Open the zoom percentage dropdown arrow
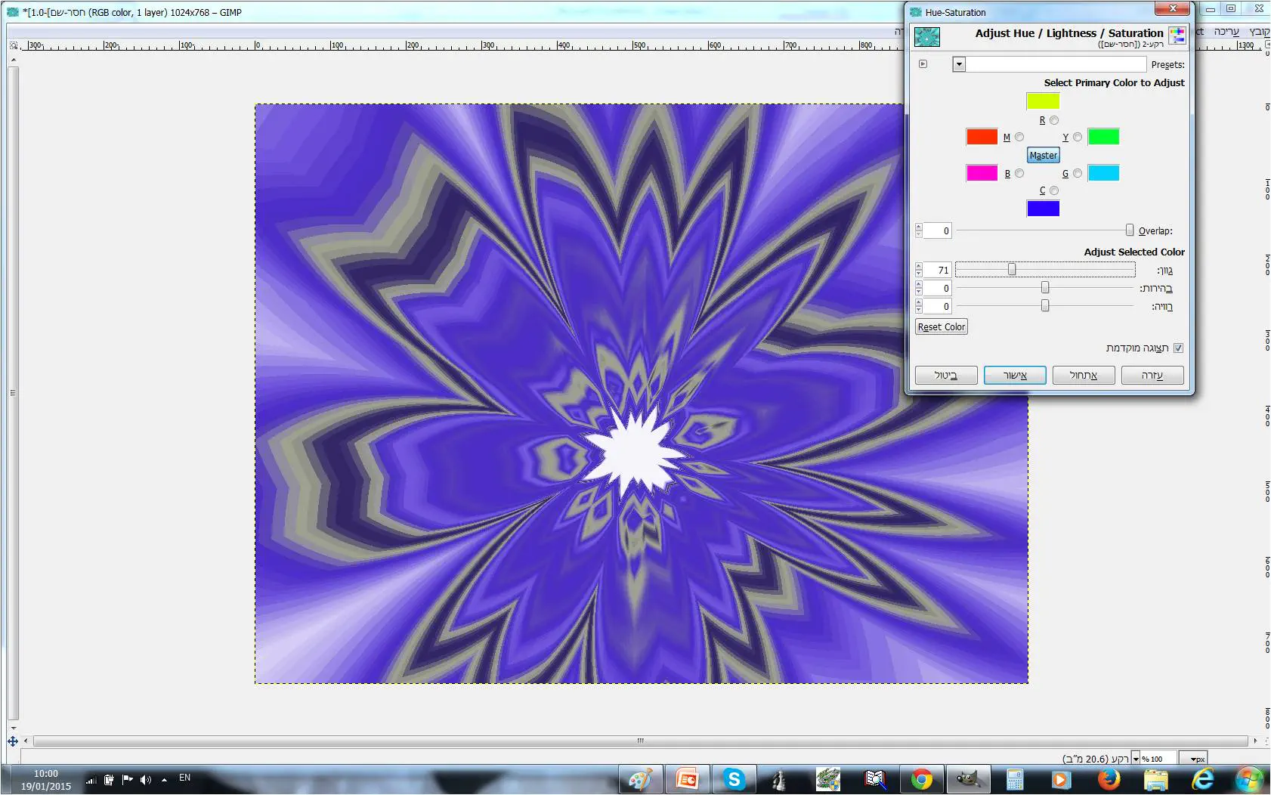The image size is (1271, 795). click(x=1136, y=759)
